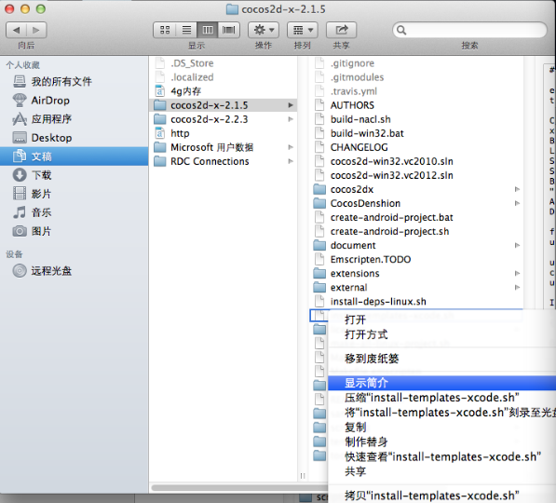Open 音乐 in the sidebar

(75, 212)
